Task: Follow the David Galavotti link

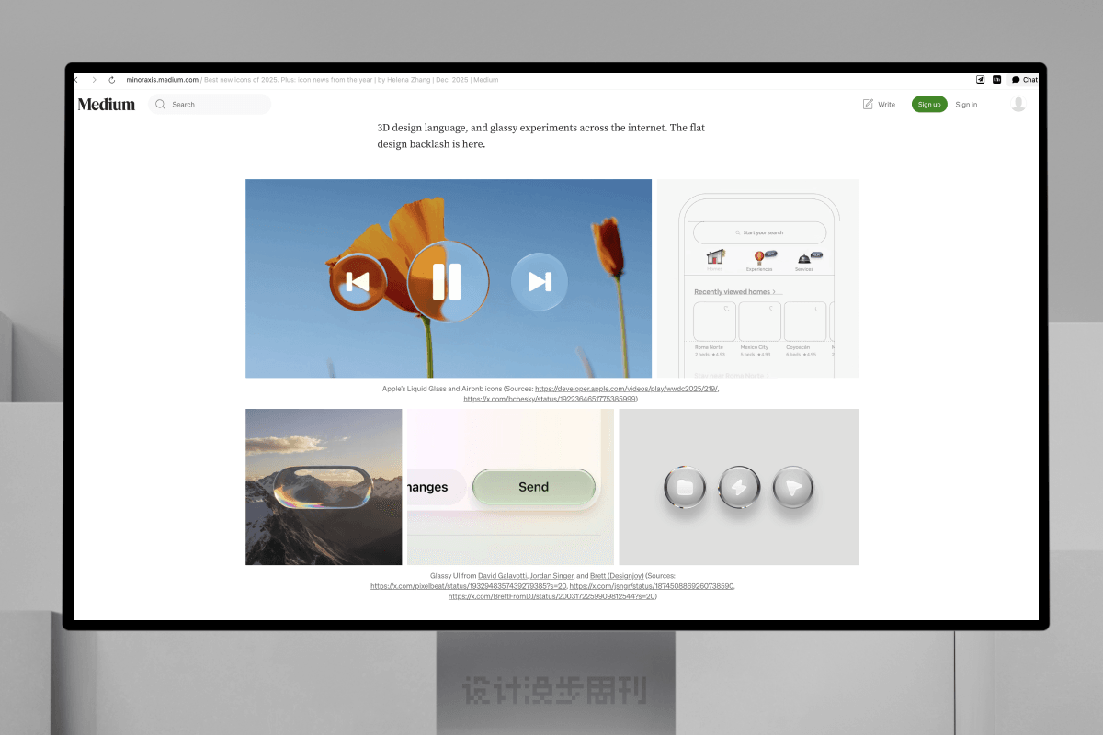Action: (x=502, y=575)
